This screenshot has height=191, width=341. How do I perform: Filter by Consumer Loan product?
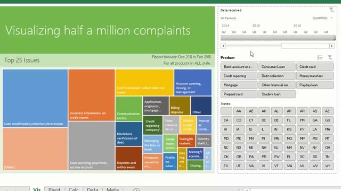coord(277,67)
